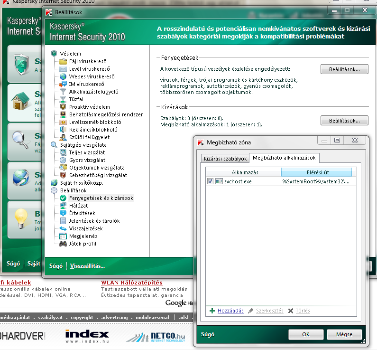Click the Hálózat network icon
The height and width of the screenshot is (350, 377).
pyautogui.click(x=63, y=206)
